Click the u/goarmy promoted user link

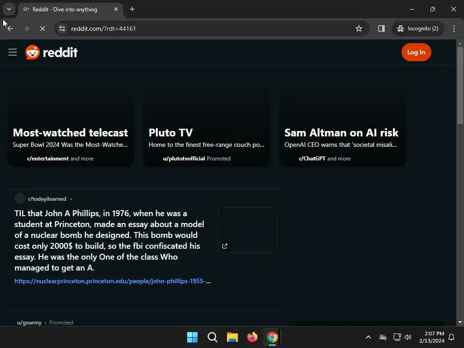[x=29, y=323]
